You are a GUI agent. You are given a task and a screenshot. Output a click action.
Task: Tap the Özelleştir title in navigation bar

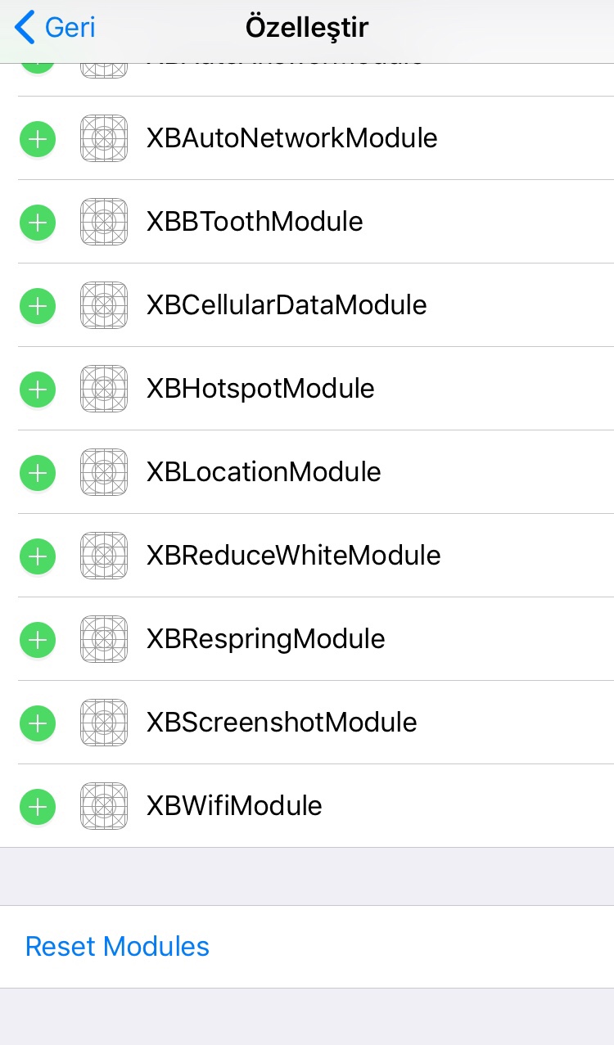coord(307,28)
